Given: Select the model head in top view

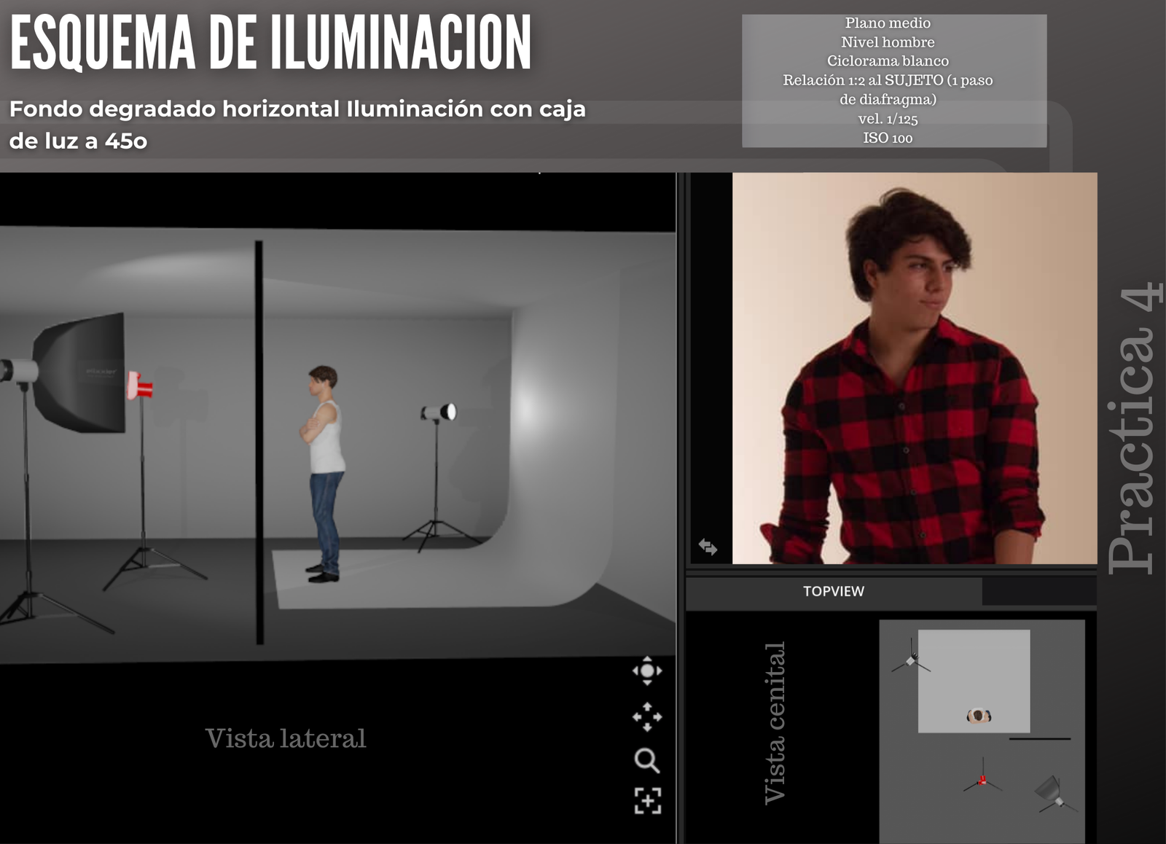Looking at the screenshot, I should point(979,716).
